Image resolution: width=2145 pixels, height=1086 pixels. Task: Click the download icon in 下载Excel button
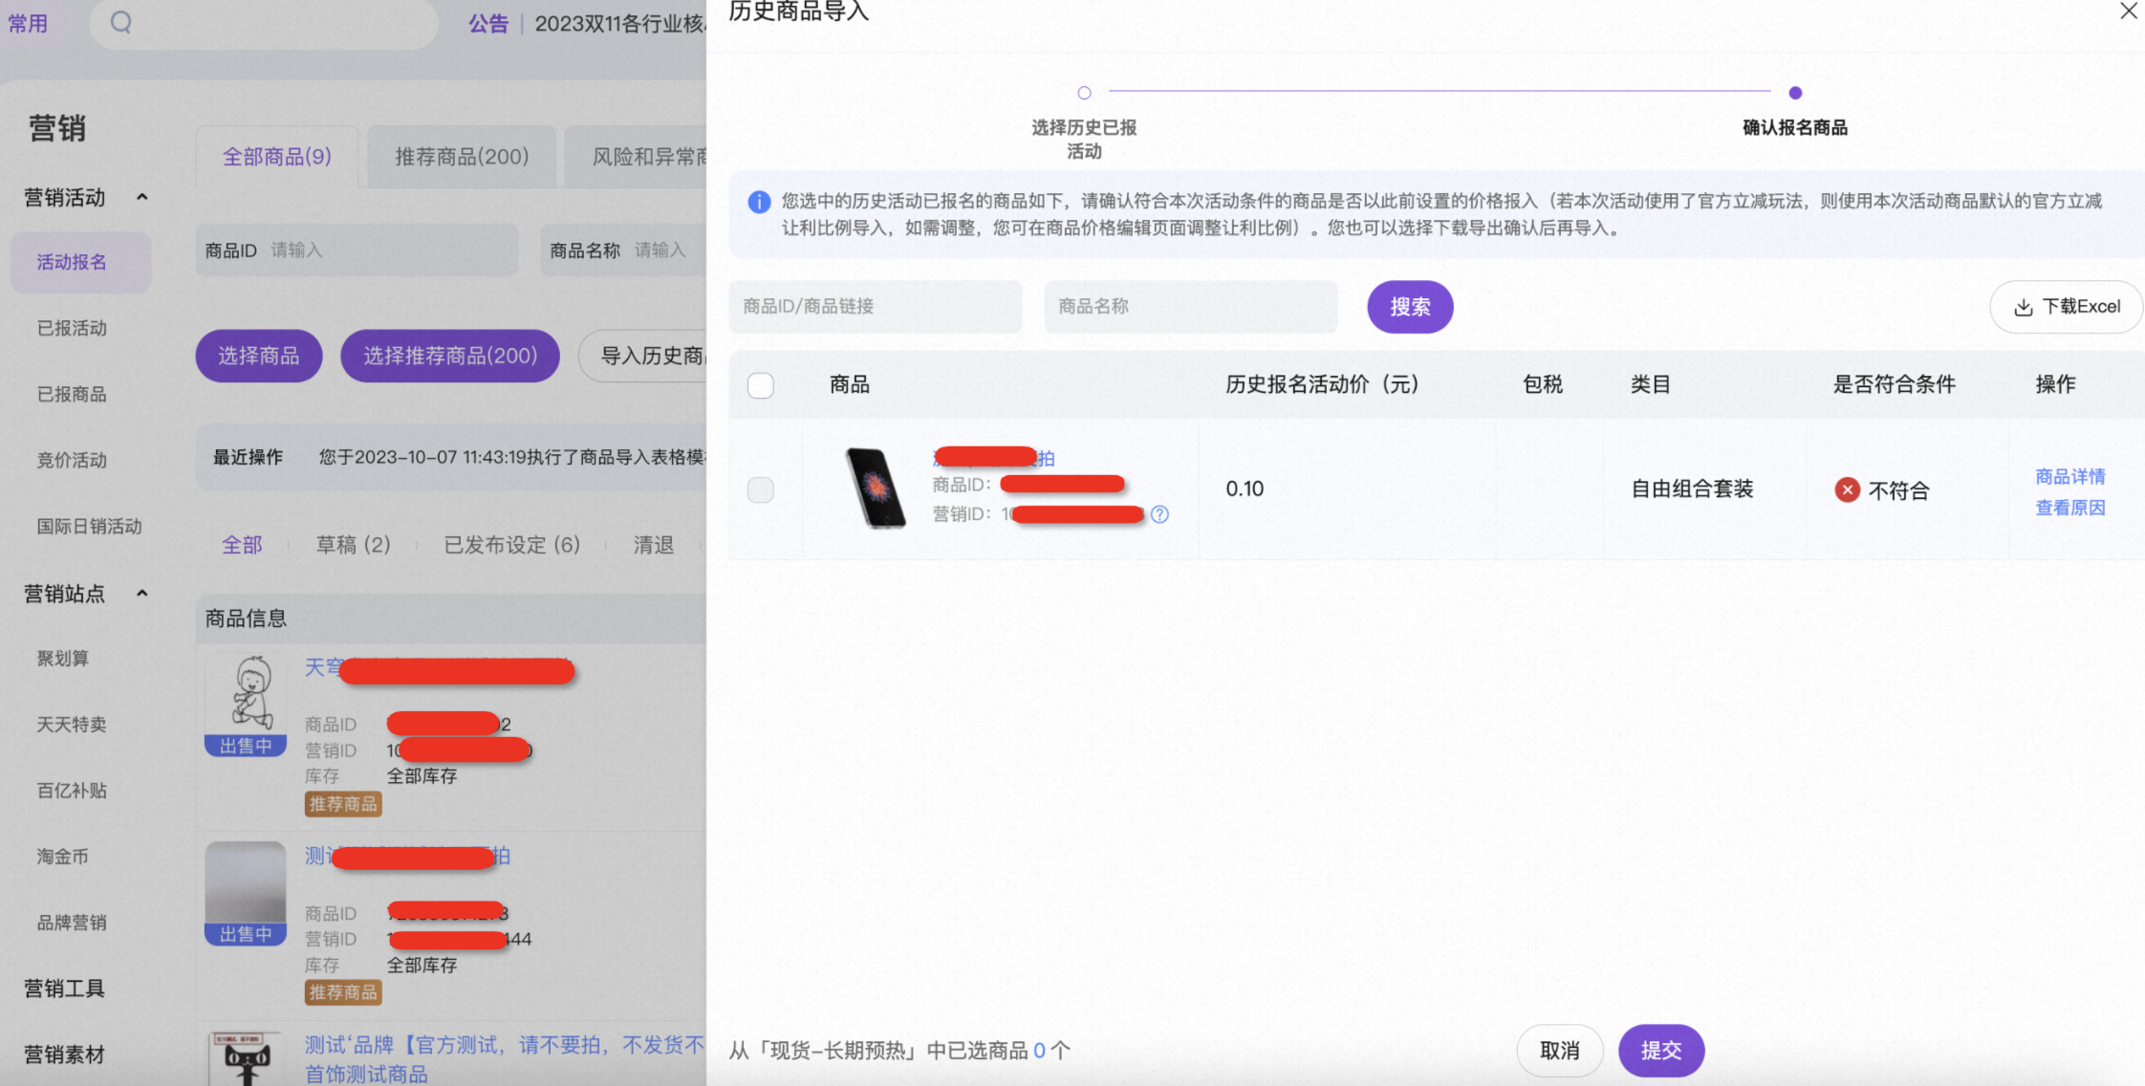(x=2023, y=307)
